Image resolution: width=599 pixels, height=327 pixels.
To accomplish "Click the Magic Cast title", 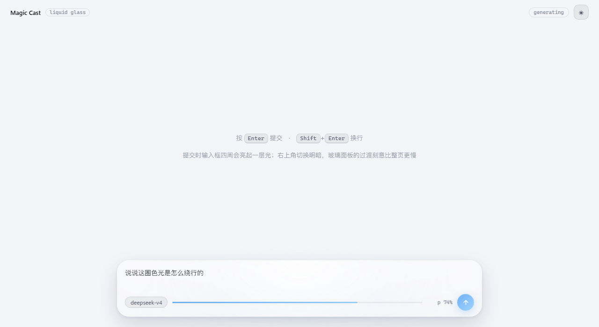I will point(25,13).
